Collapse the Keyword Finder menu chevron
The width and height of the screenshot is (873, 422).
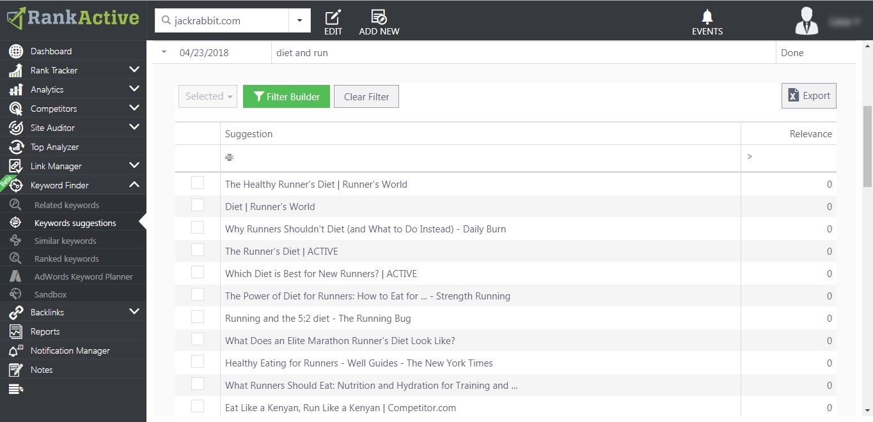(134, 185)
